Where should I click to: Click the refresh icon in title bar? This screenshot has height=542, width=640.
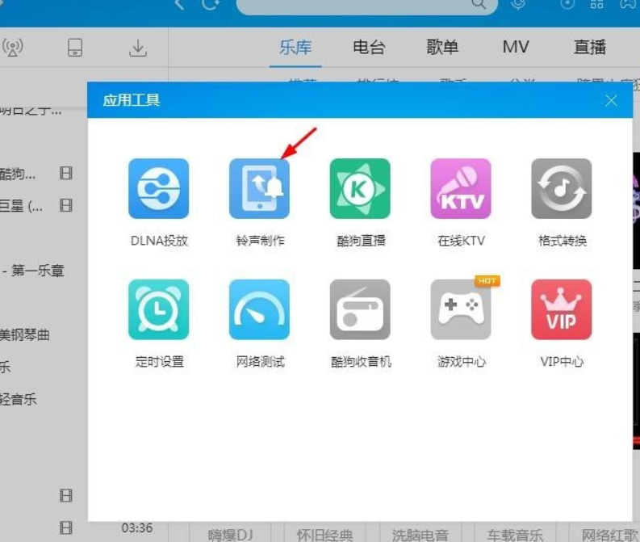click(x=211, y=4)
